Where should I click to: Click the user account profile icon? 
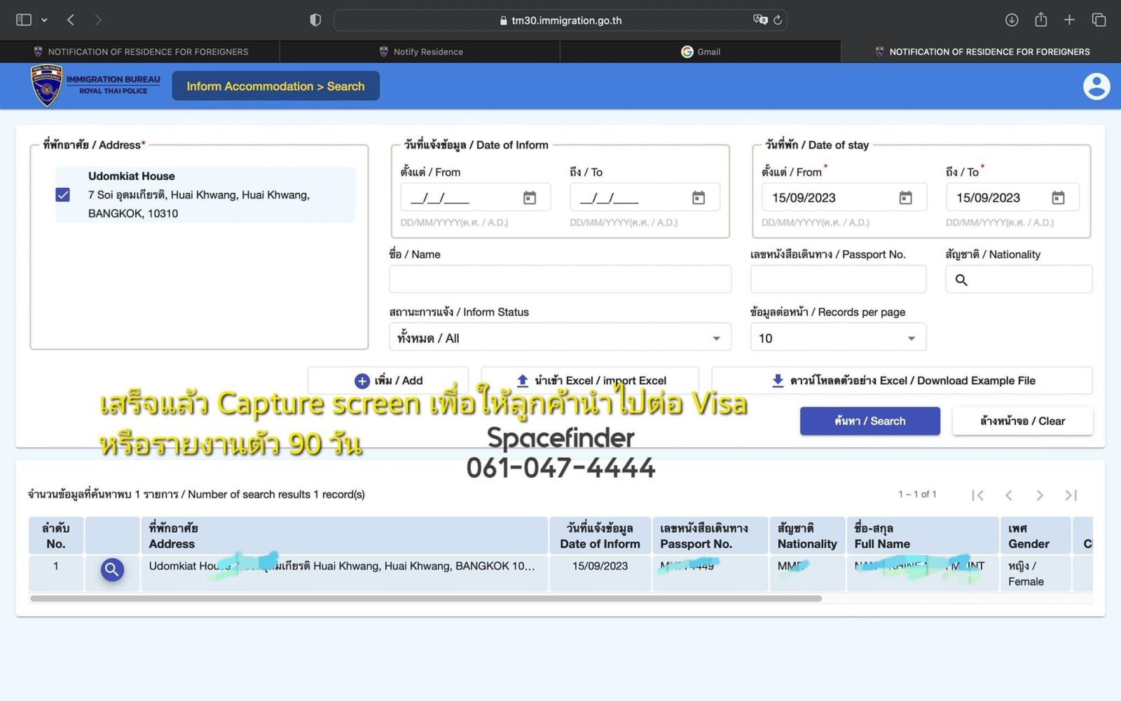click(x=1096, y=86)
